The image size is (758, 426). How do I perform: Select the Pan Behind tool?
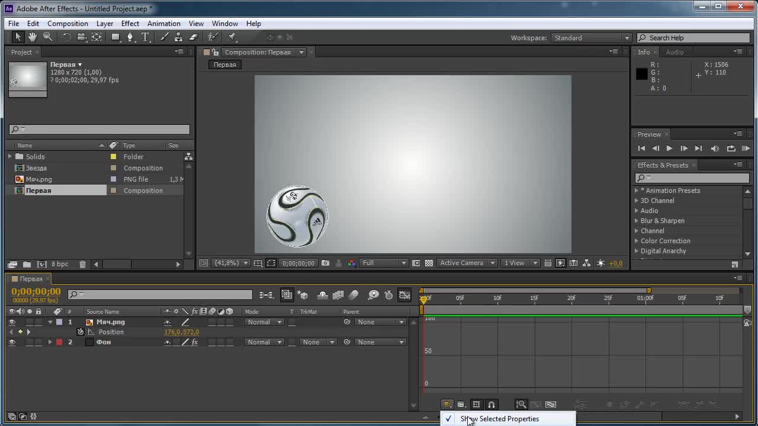[97, 37]
